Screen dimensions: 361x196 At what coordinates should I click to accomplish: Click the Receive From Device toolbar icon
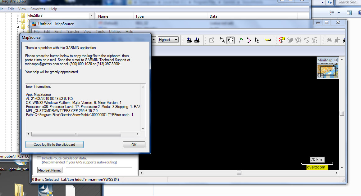pyautogui.click(x=197, y=40)
